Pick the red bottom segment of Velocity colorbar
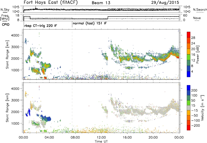 coord(189,128)
